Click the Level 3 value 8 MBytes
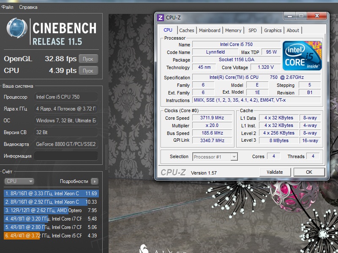 click(279, 140)
